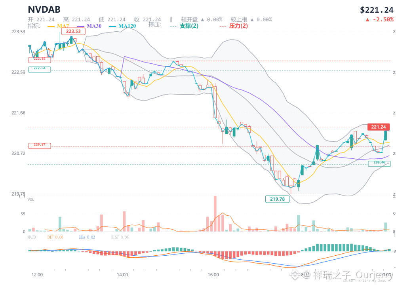This screenshot has width=396, height=285.
Task: Click the 低 221.24 low value
Action: click(x=112, y=19)
